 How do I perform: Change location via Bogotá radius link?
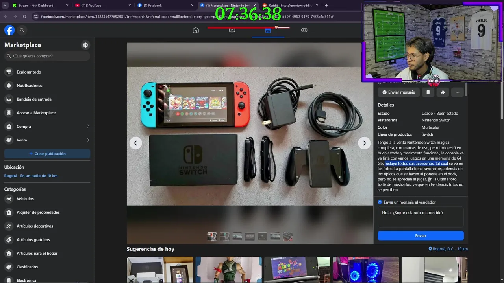click(31, 176)
